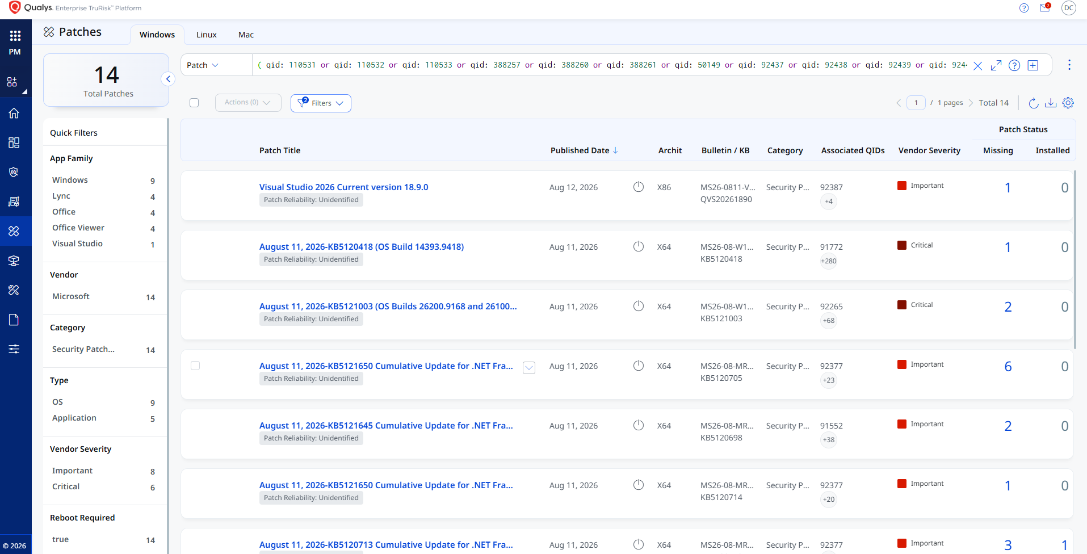This screenshot has width=1087, height=554.
Task: Open KB5121645 Cumulative Update patch link
Action: (x=386, y=425)
